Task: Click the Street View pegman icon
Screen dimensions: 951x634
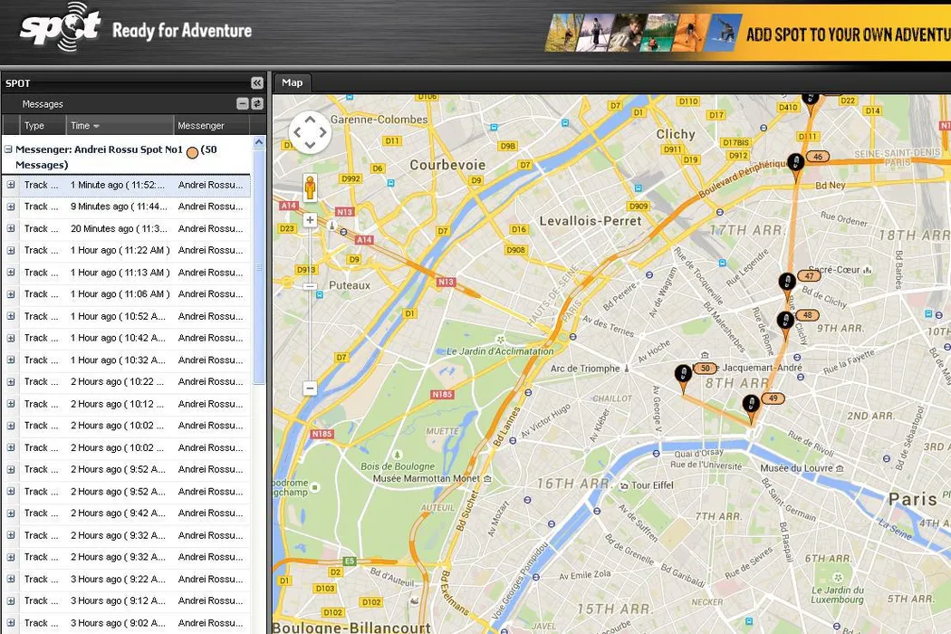Action: pyautogui.click(x=310, y=187)
